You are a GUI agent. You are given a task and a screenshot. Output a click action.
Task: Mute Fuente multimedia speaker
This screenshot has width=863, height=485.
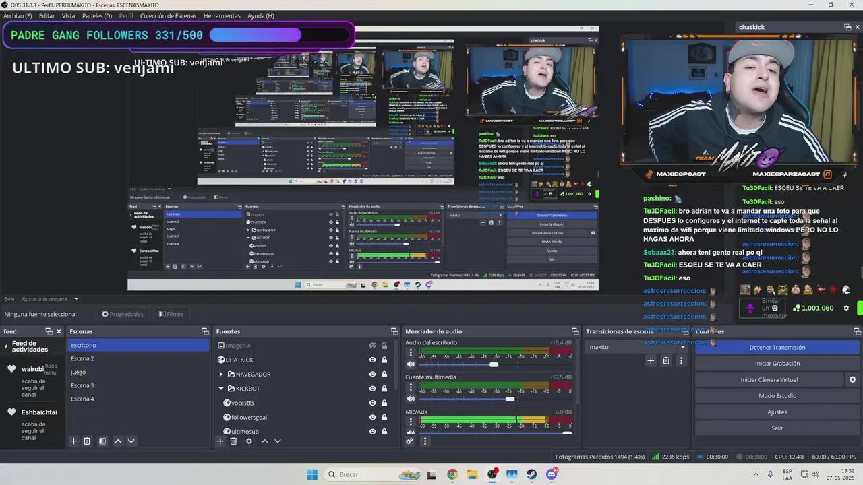click(411, 399)
